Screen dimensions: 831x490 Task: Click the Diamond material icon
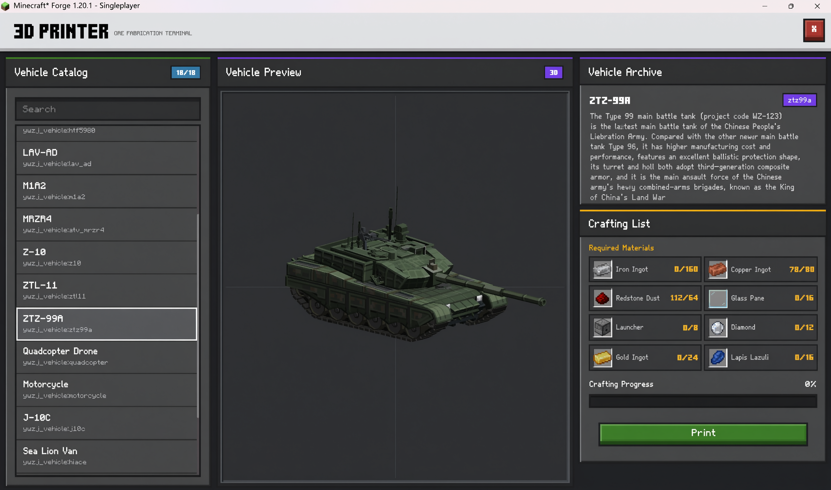tap(718, 327)
